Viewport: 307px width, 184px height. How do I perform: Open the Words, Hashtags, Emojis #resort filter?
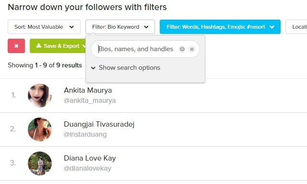[x=220, y=27]
